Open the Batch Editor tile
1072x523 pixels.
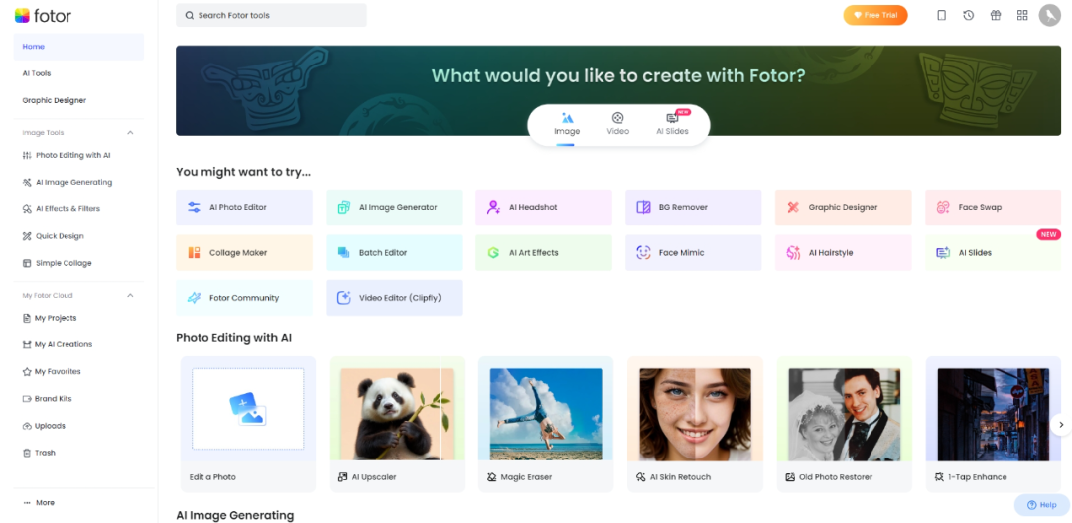coord(394,253)
